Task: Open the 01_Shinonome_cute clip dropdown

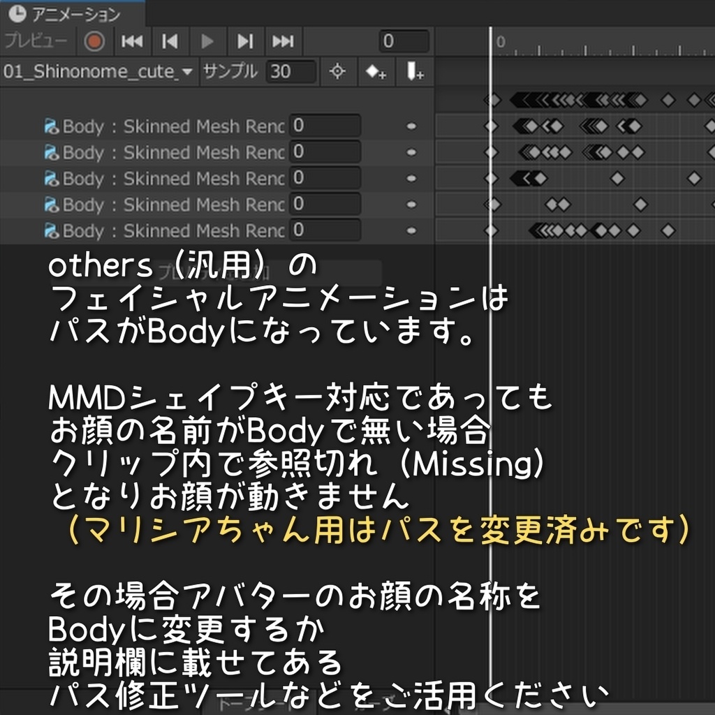Action: click(x=99, y=72)
